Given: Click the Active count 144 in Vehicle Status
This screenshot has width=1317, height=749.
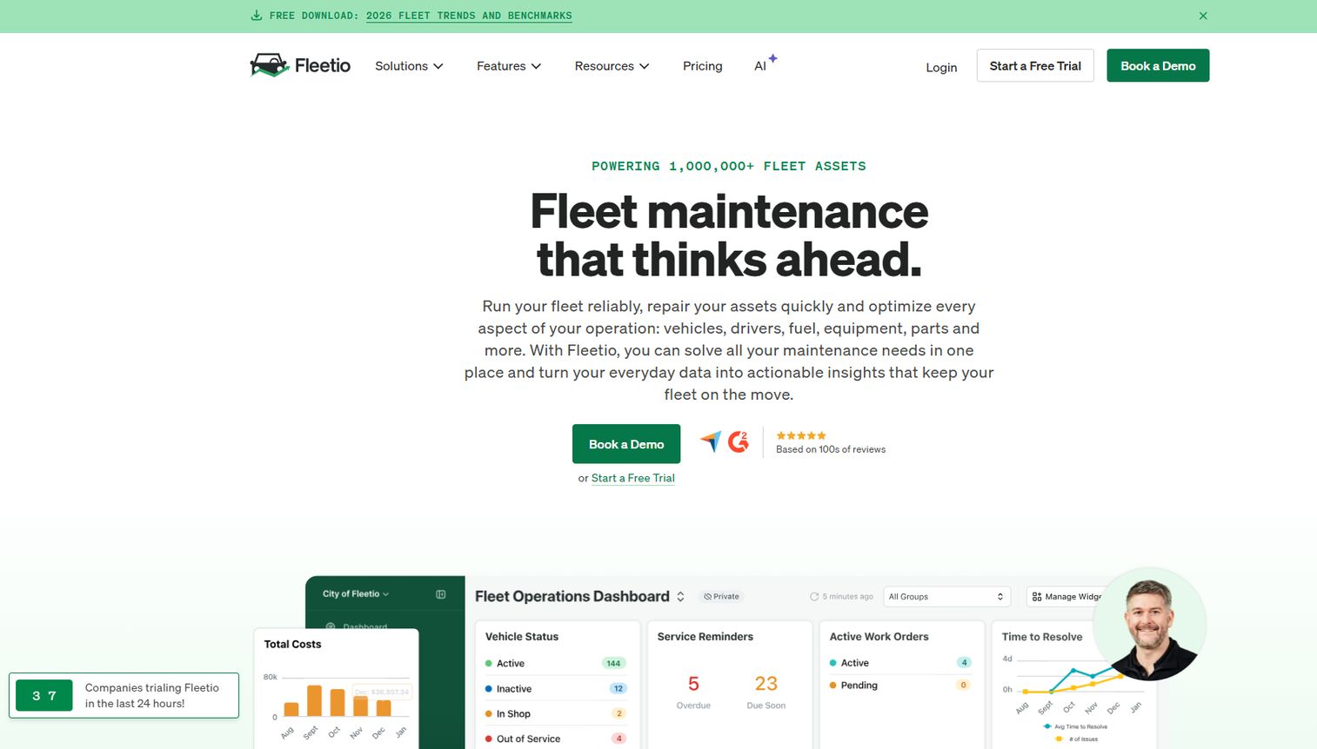Looking at the screenshot, I should click(613, 663).
